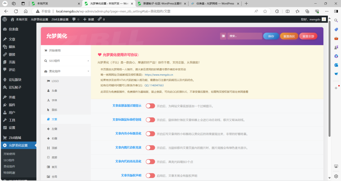Viewport: 341px width, 181px height.
Task: Click the 保存 save button
Action: [x=271, y=36]
